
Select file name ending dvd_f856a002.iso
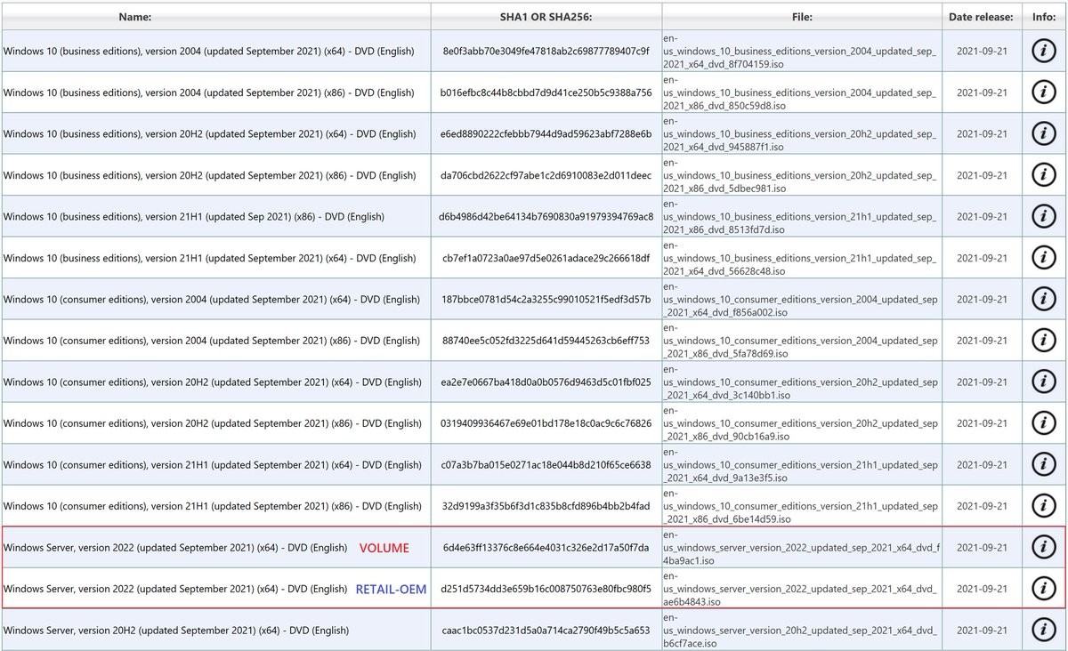(801, 299)
